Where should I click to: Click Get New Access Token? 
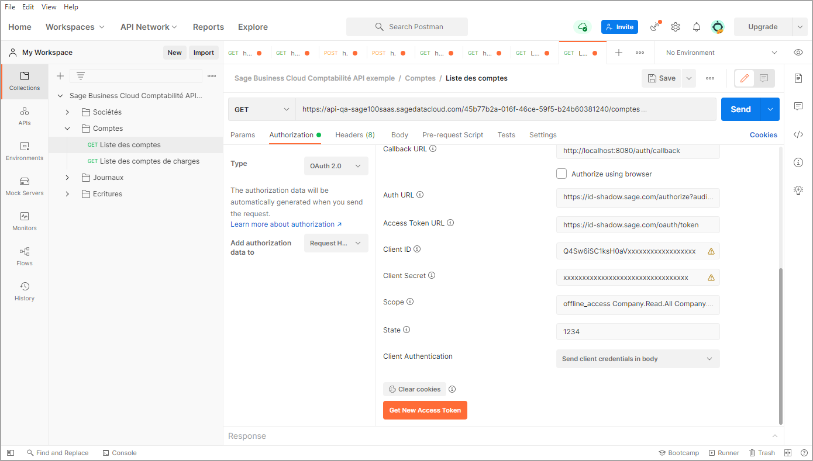click(425, 410)
